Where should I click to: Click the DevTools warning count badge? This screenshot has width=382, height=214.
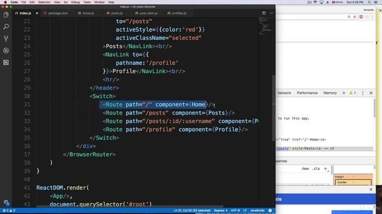click(353, 93)
